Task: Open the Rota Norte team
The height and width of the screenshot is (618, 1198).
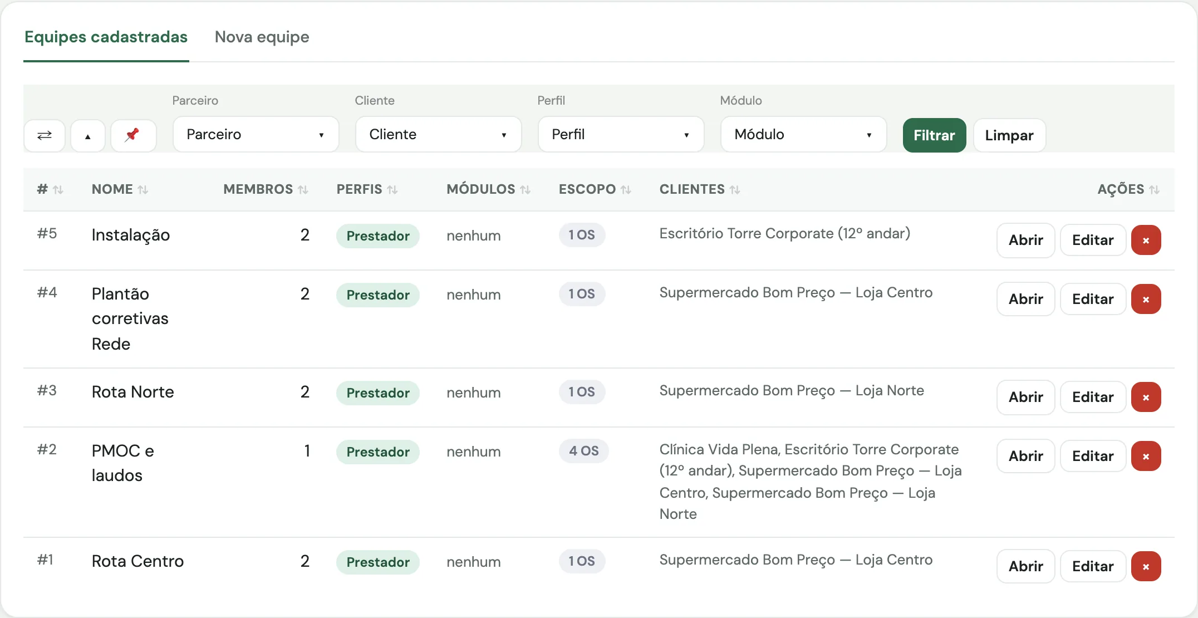Action: [x=1026, y=397]
